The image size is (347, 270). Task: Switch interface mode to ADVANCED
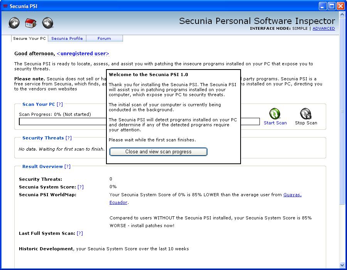tap(323, 28)
